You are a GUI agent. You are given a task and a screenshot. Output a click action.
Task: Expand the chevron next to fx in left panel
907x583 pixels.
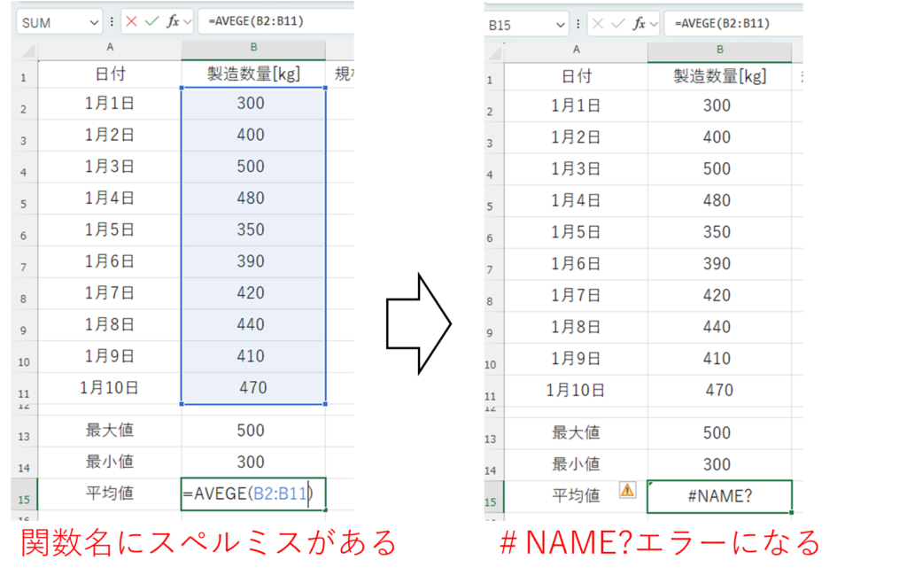(187, 22)
